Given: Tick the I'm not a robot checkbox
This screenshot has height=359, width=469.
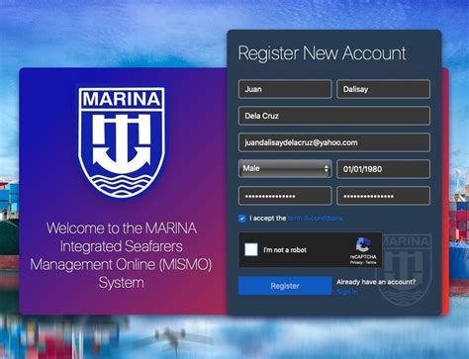Looking at the screenshot, I should click(x=251, y=249).
